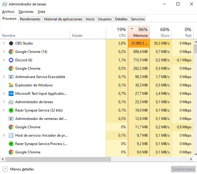Sort by the Estado column header
This screenshot has width=197, height=174.
click(88, 33)
